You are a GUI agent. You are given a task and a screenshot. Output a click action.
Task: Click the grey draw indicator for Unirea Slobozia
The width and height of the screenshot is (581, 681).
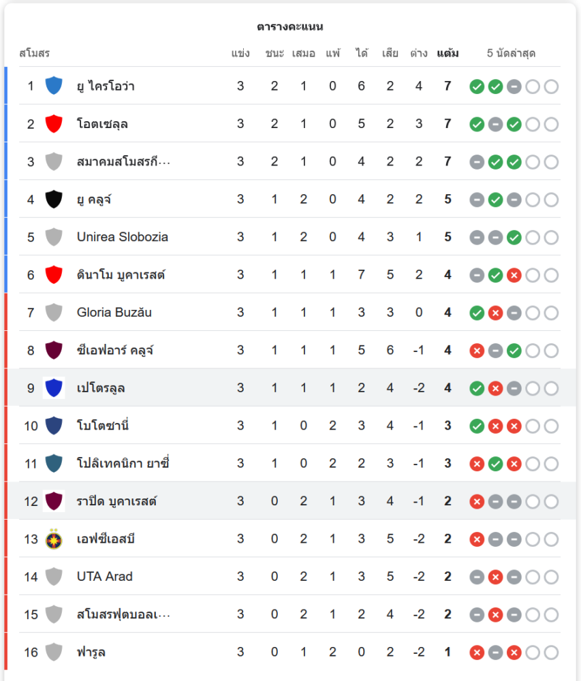coord(477,238)
